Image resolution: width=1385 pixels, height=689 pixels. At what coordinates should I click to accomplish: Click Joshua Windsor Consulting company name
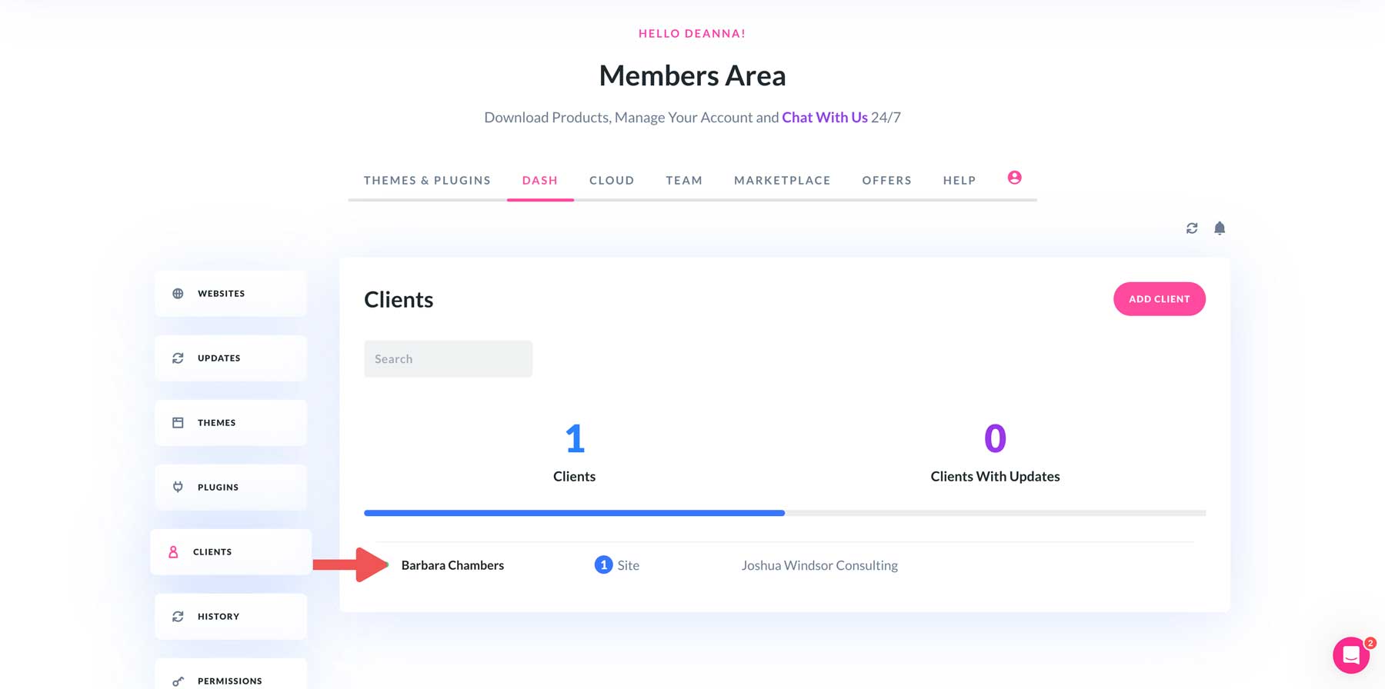coord(819,565)
